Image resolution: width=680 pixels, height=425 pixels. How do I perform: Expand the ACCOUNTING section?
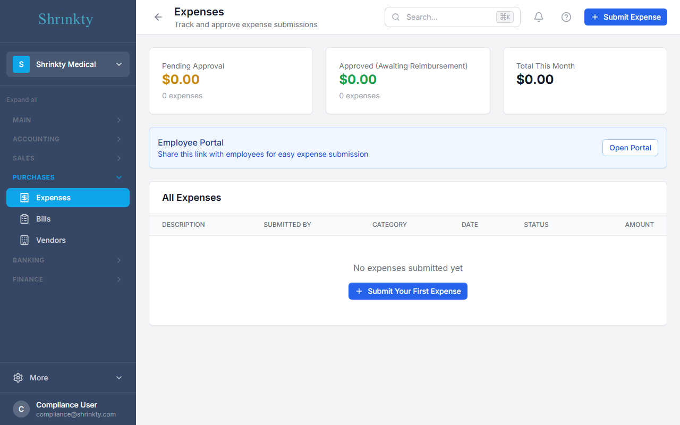tap(68, 139)
